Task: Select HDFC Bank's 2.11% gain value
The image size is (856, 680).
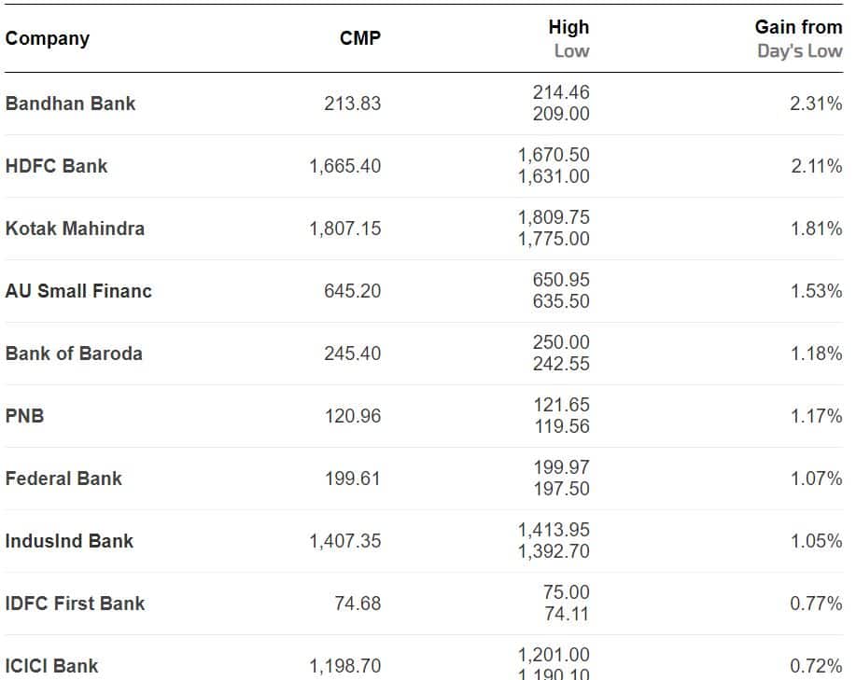Action: click(817, 166)
